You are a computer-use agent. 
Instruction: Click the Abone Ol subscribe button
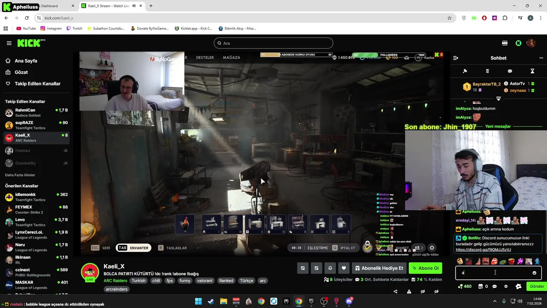pos(425,268)
